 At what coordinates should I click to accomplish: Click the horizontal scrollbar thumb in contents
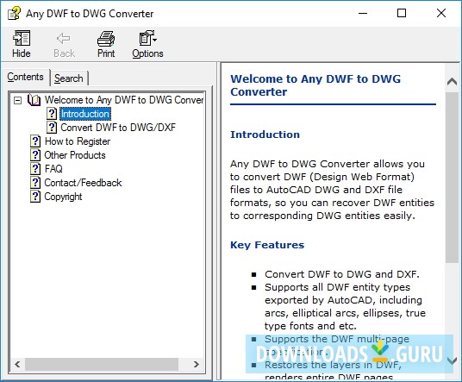[102, 364]
